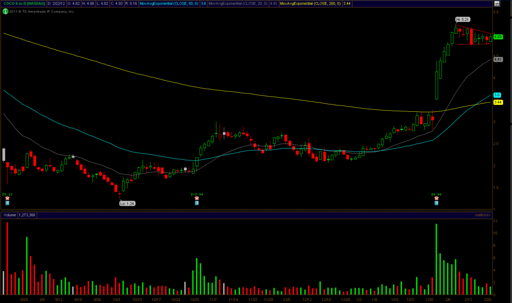Image resolution: width=512 pixels, height=303 pixels.
Task: Click the O: 4.82 open value
Action: [73, 3]
